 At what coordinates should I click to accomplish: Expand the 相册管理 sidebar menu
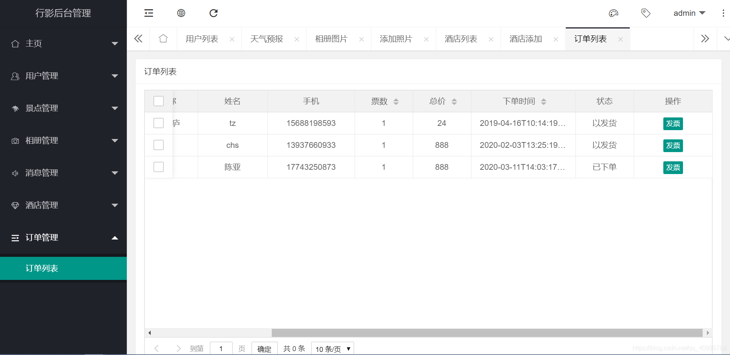(63, 141)
